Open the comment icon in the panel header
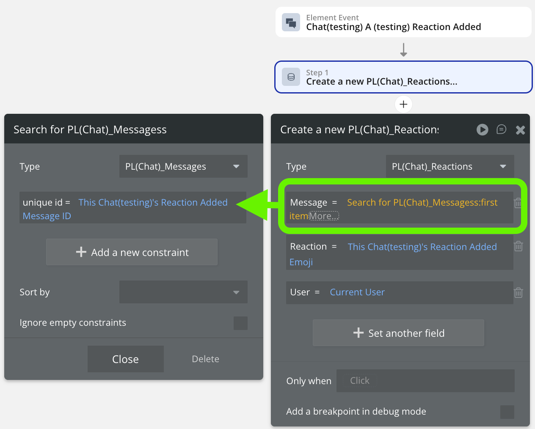This screenshot has height=429, width=535. [x=501, y=129]
